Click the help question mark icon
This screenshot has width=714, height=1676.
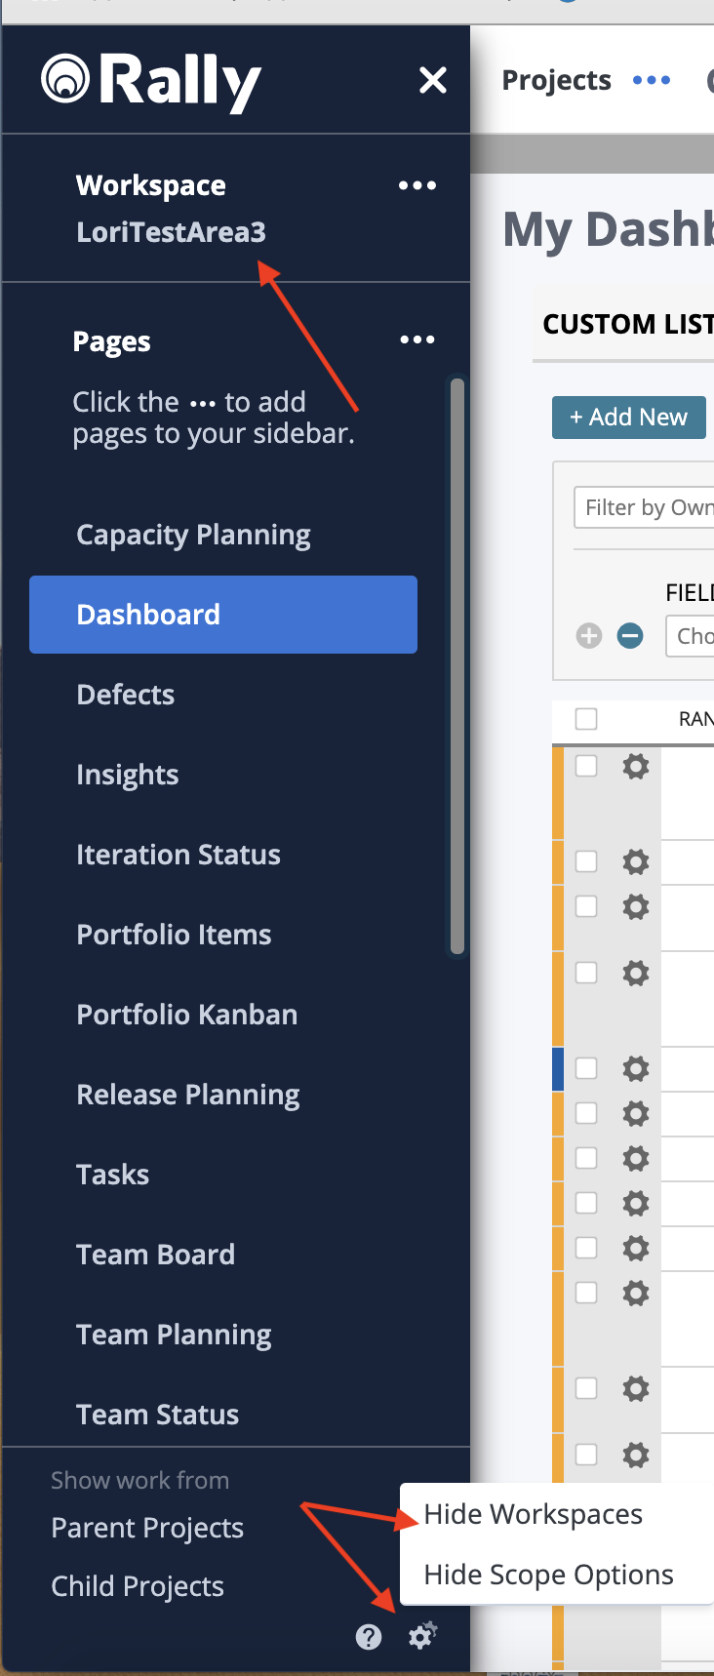tap(369, 1636)
